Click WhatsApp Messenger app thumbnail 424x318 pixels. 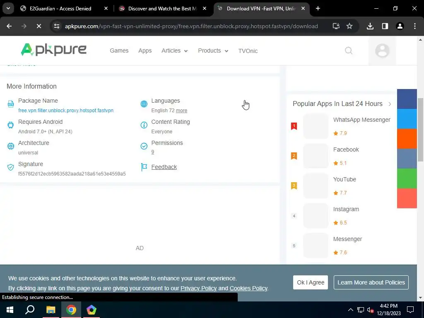316,126
